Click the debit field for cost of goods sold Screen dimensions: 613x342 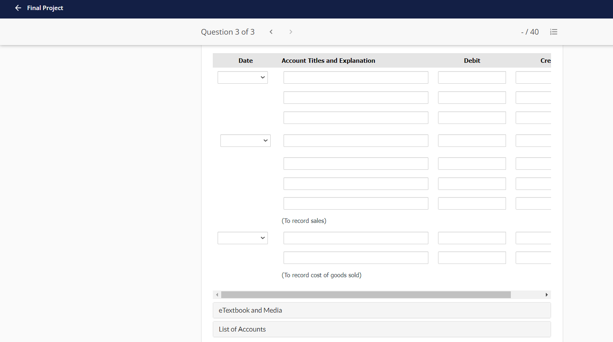point(471,238)
